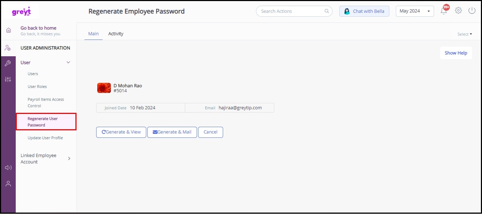Switch to the Activity tab

coord(116,33)
